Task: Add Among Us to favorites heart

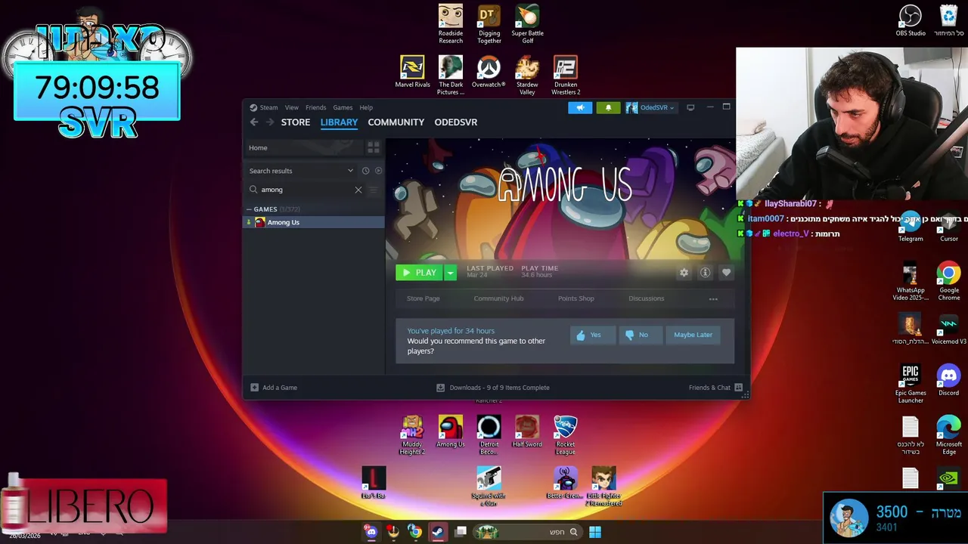Action: coord(726,273)
